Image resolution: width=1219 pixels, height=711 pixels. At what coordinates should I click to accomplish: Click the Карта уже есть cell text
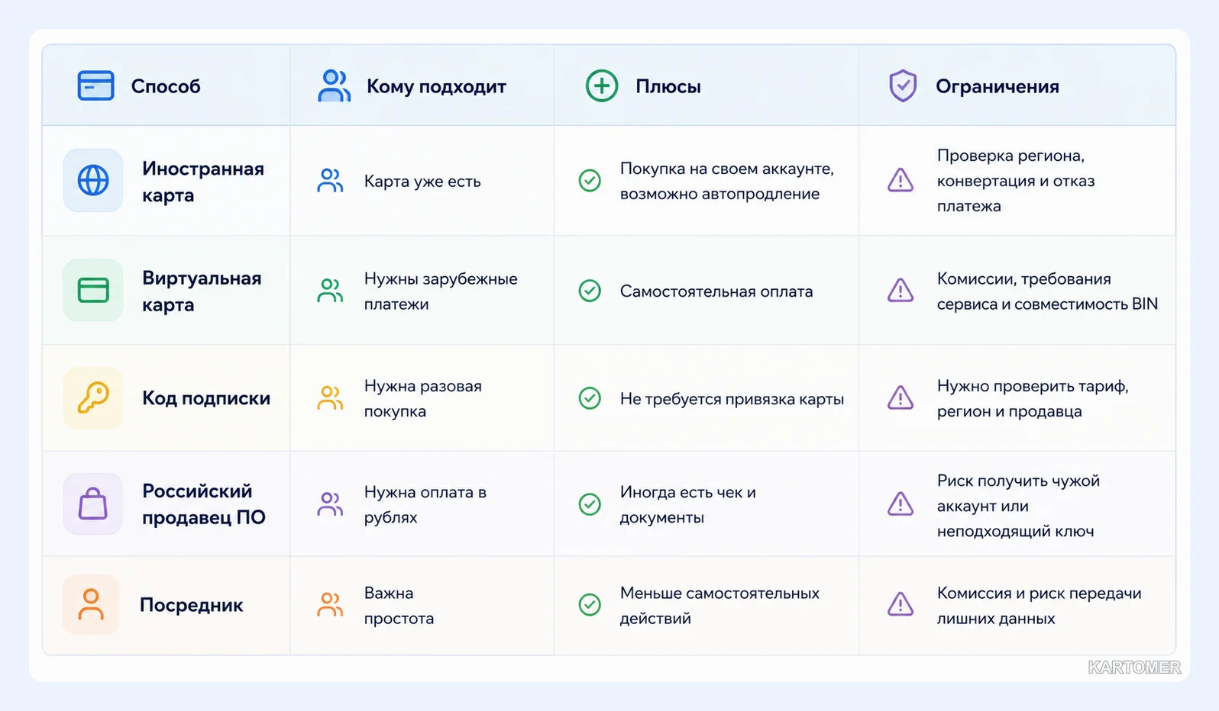point(422,182)
